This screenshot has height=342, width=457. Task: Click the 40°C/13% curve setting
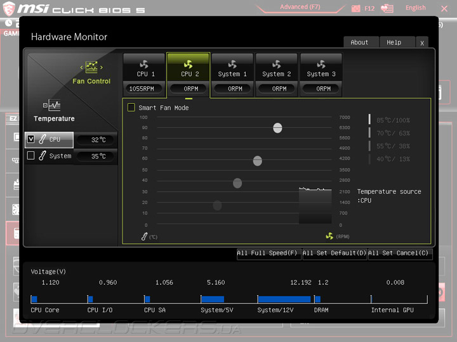pyautogui.click(x=393, y=159)
